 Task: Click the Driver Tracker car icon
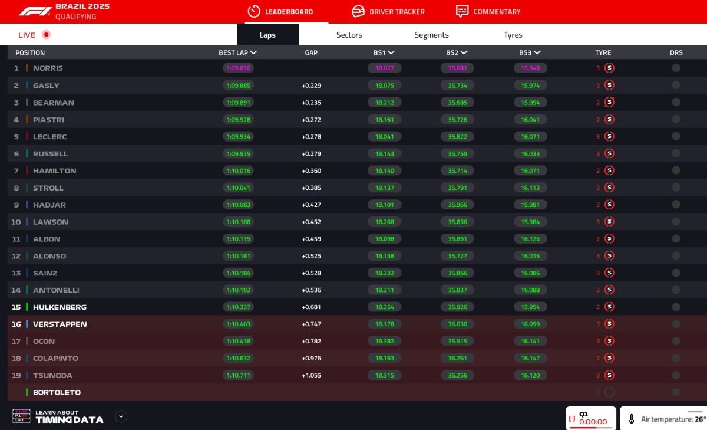357,11
